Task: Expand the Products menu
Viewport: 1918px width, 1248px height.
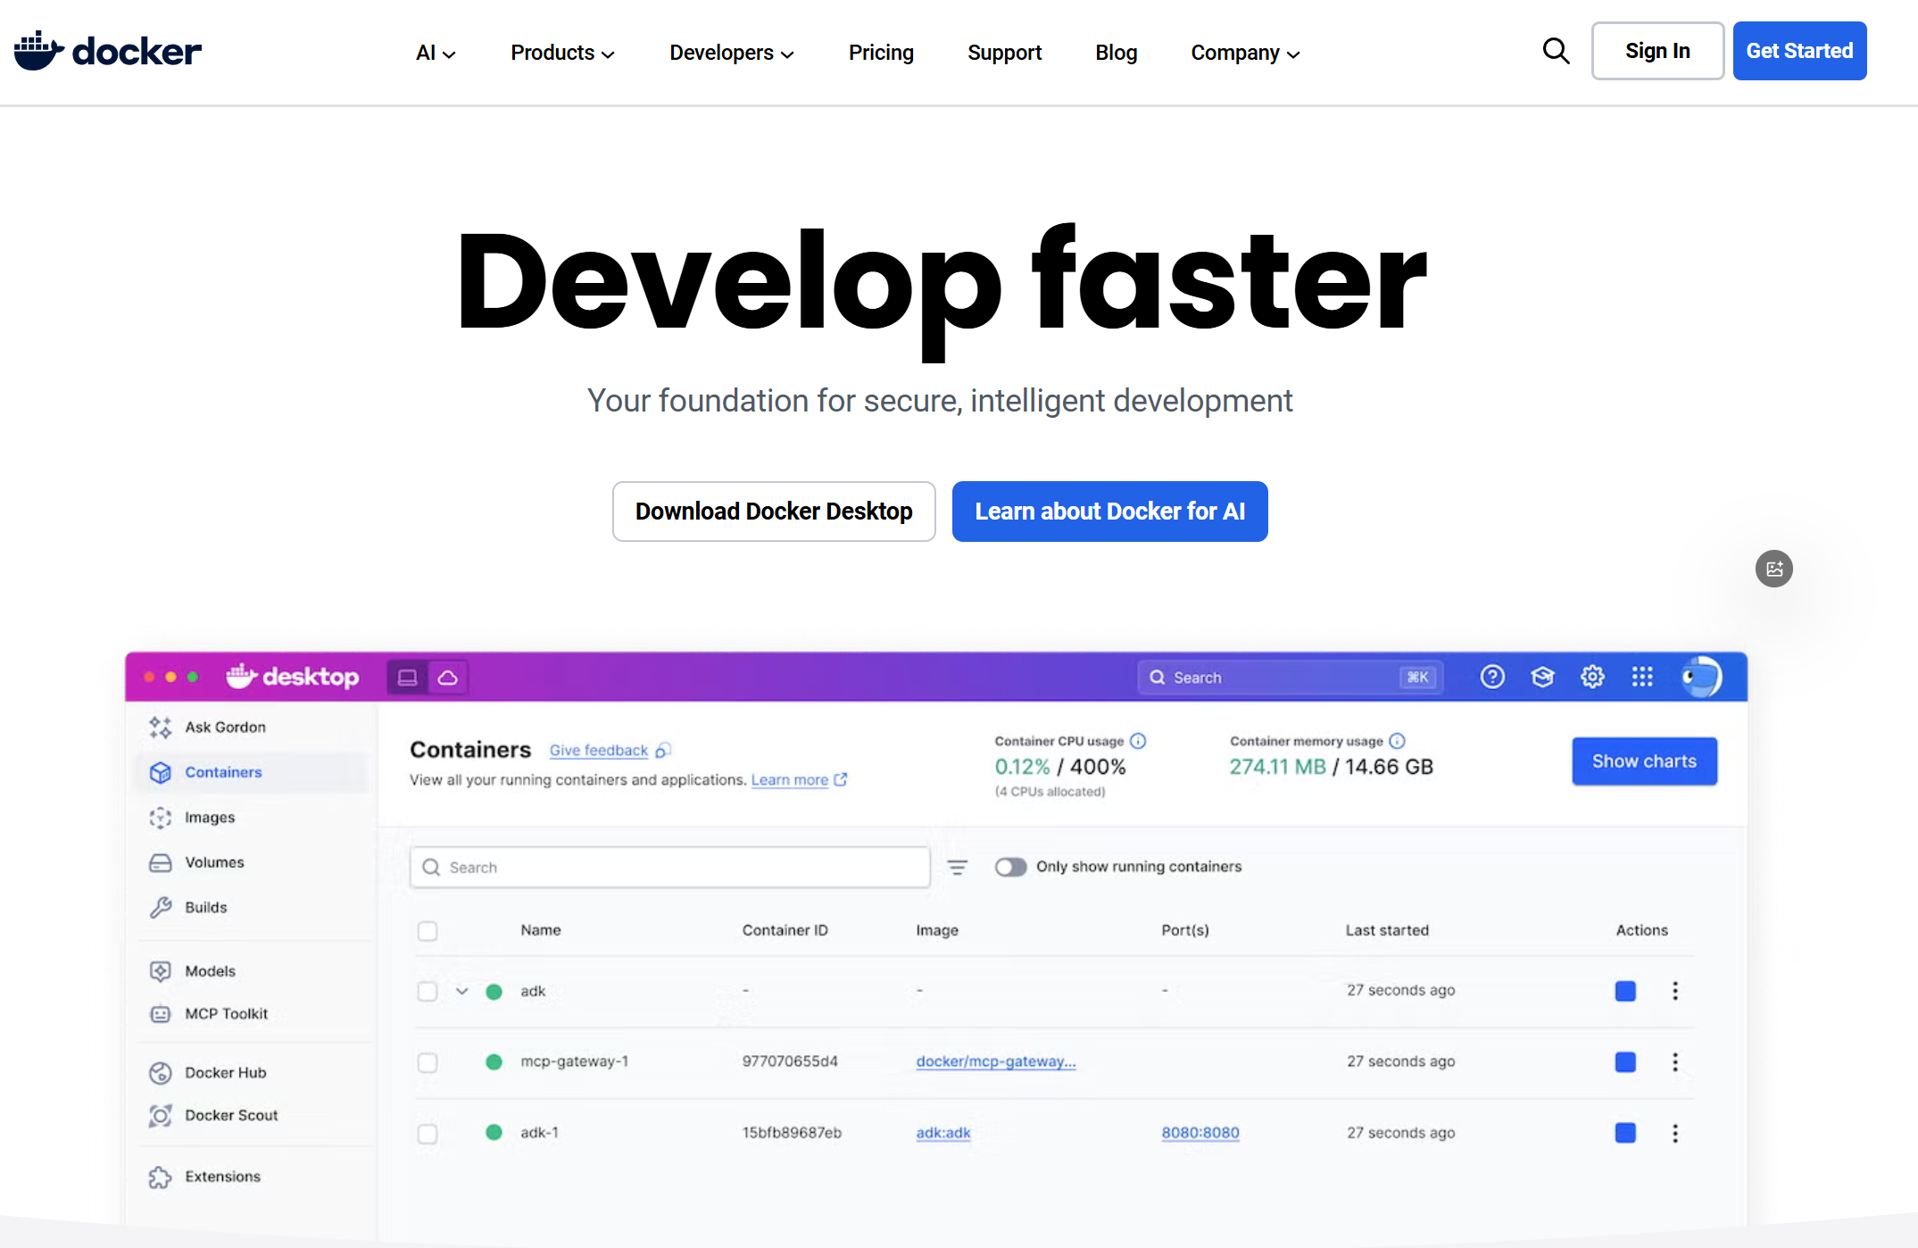Action: click(x=562, y=53)
